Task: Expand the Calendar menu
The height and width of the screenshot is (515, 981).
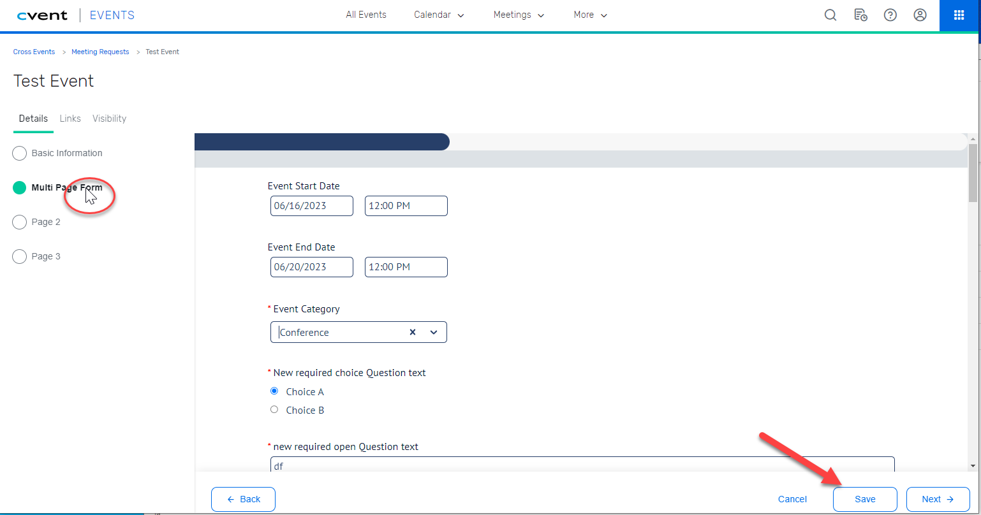Action: [439, 15]
